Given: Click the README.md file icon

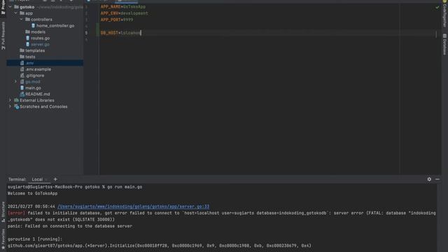Looking at the screenshot, I should pos(22,94).
